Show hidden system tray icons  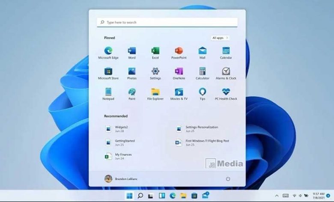[x=277, y=196]
